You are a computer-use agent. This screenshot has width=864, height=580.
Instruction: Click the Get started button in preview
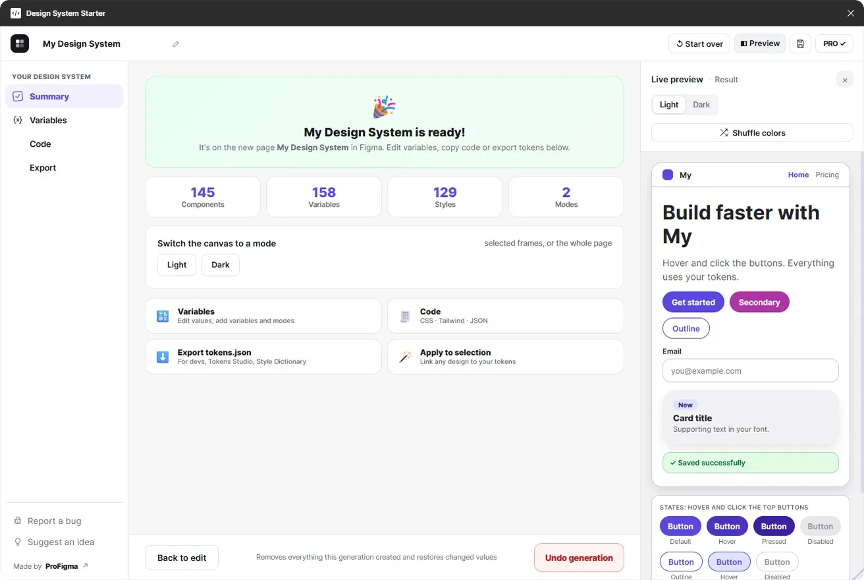[693, 302]
